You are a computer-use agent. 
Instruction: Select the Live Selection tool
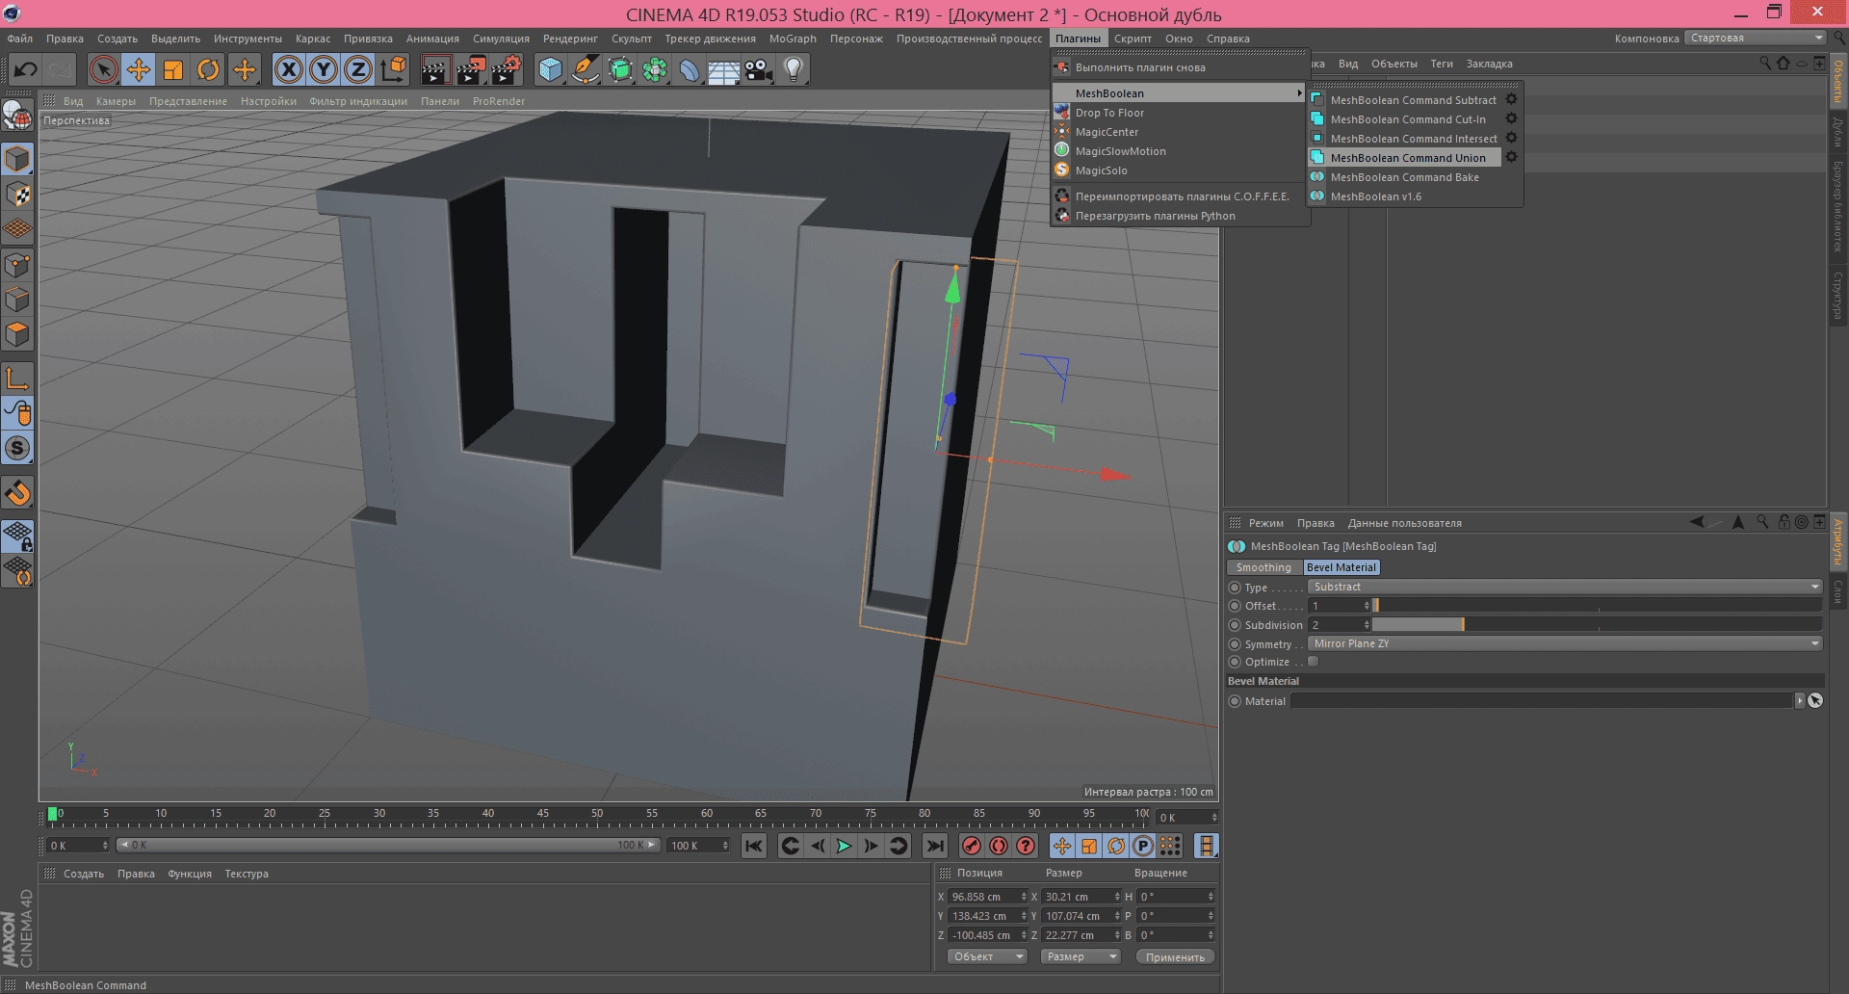click(103, 69)
